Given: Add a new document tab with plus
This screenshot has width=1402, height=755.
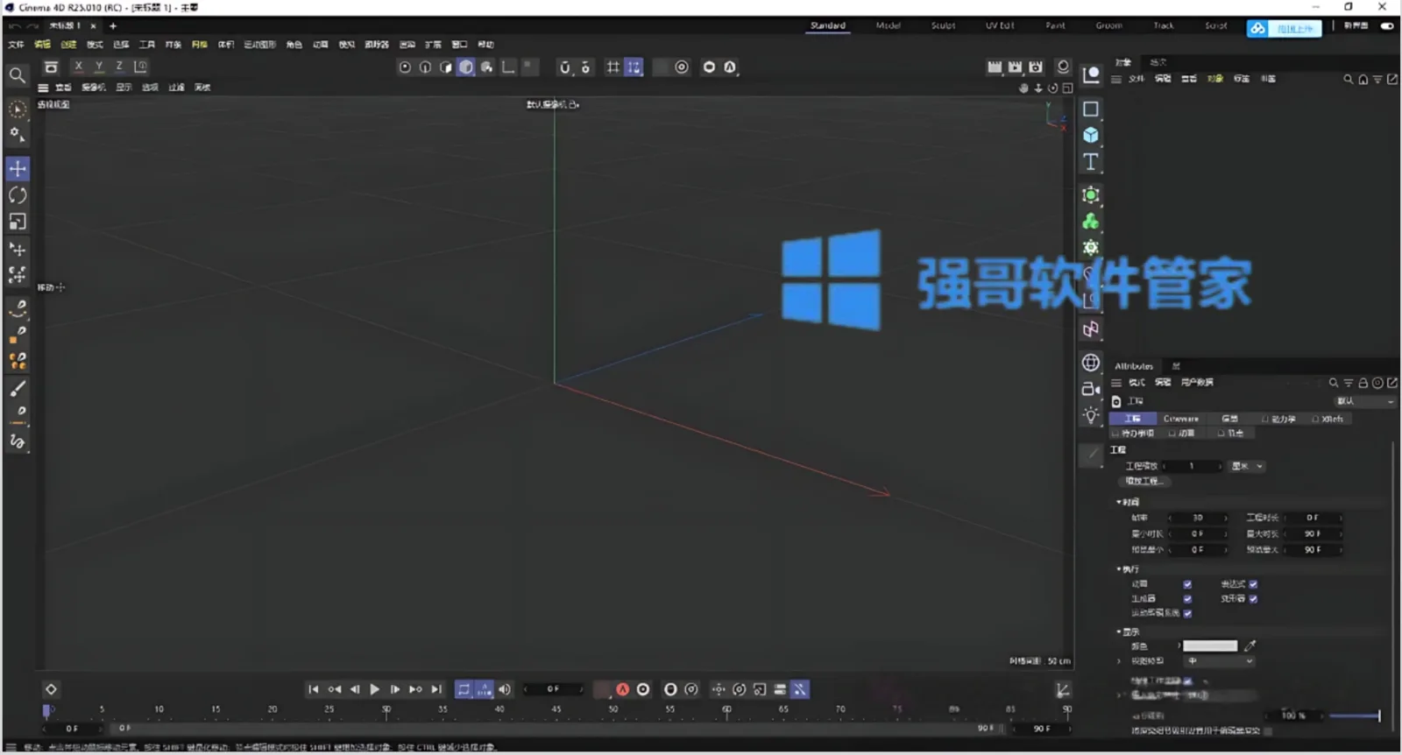Looking at the screenshot, I should (113, 26).
